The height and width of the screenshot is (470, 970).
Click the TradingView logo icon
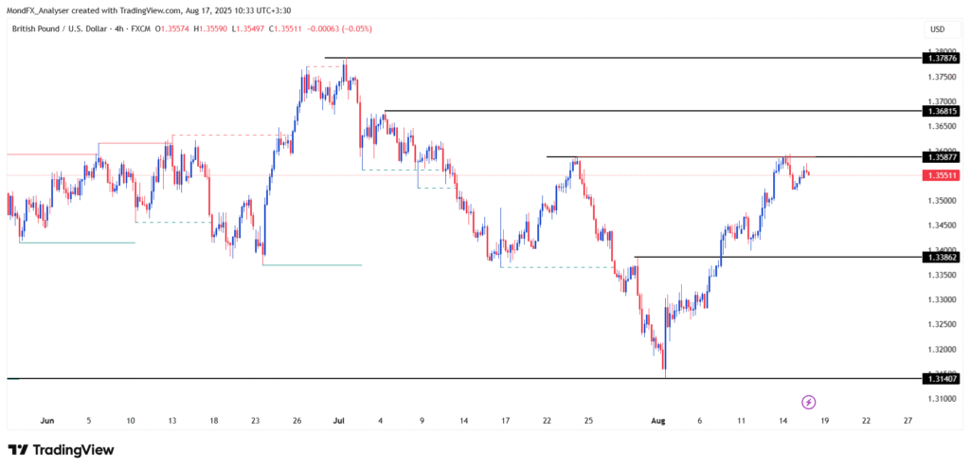(18, 450)
